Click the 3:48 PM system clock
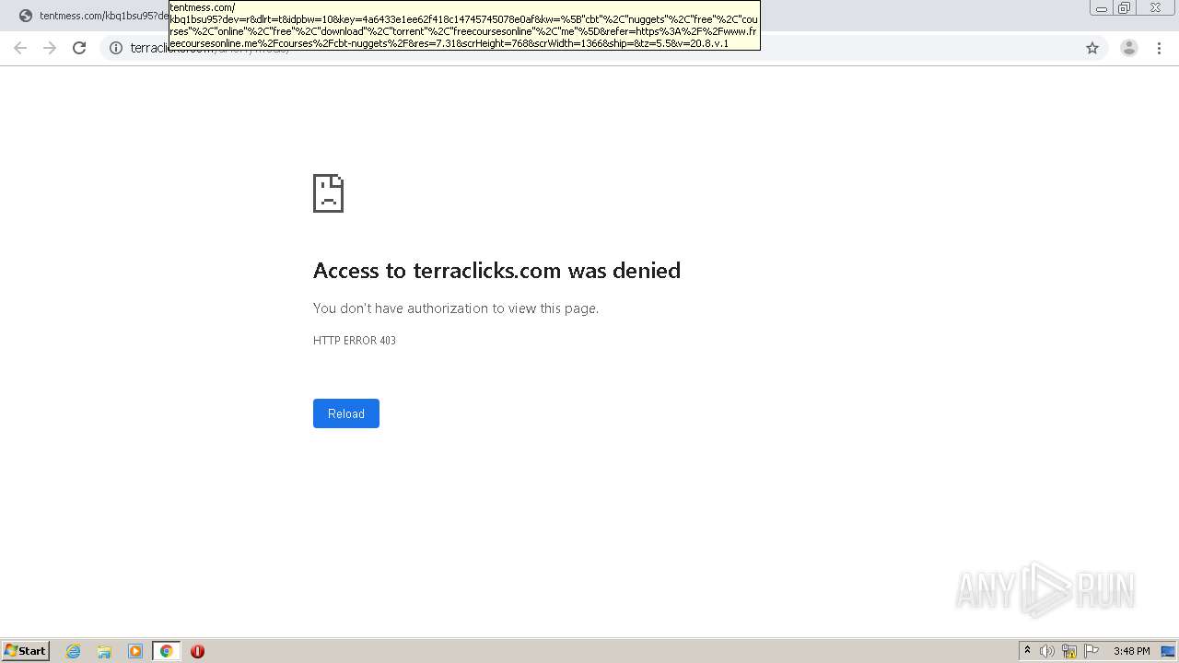Viewport: 1179px width, 663px height. click(x=1131, y=651)
